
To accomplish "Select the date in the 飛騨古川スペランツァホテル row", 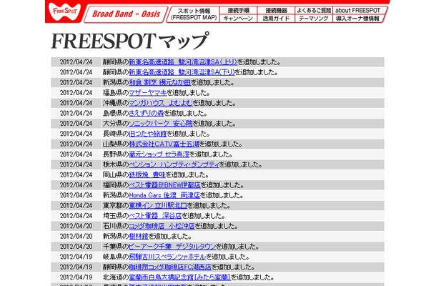I will click(x=76, y=257).
